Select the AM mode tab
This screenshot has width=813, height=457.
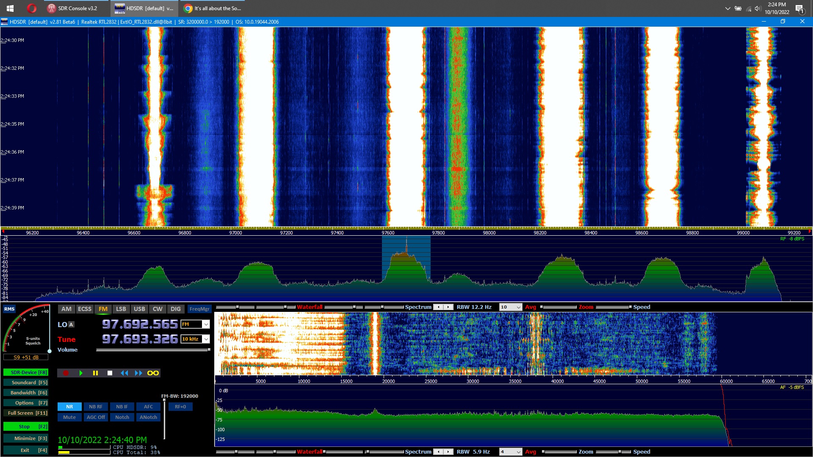click(x=66, y=309)
